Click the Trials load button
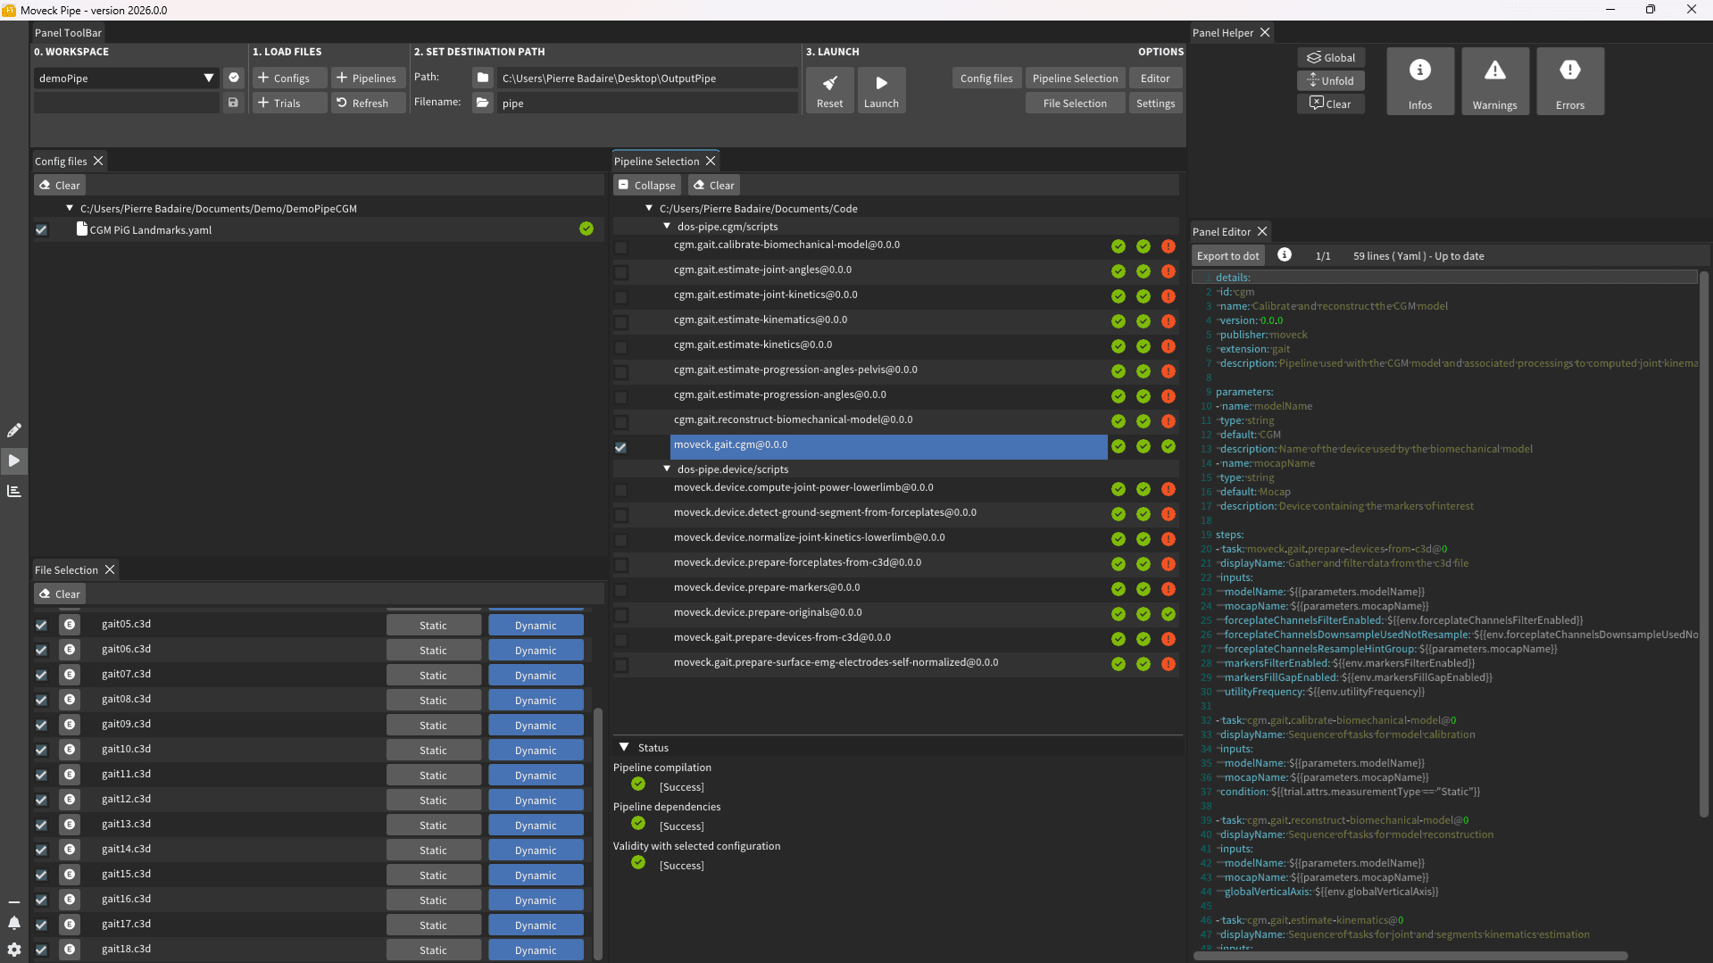Viewport: 1713px width, 963px height. (x=289, y=103)
